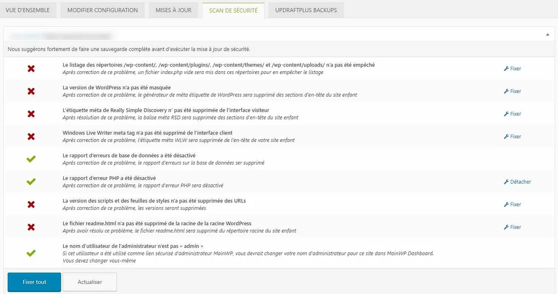This screenshot has width=558, height=294.
Task: Click the Actualiser button
Action: (90, 282)
